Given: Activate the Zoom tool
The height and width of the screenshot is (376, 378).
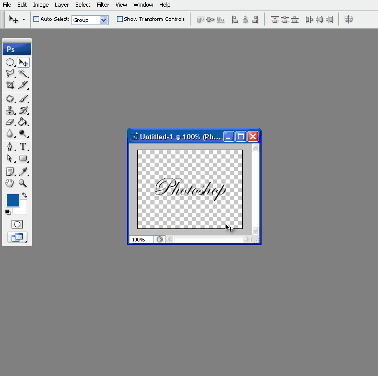Looking at the screenshot, I should click(23, 183).
